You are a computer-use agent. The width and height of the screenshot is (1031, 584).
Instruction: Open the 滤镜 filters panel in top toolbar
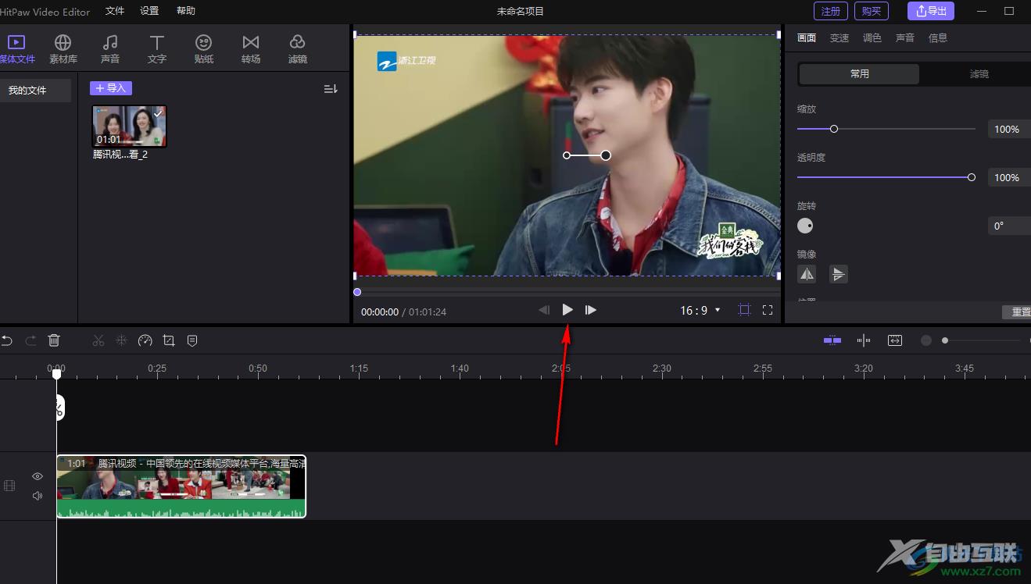click(298, 48)
